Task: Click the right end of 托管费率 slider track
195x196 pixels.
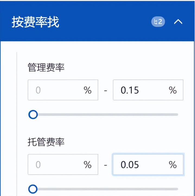Action: [x=177, y=189]
